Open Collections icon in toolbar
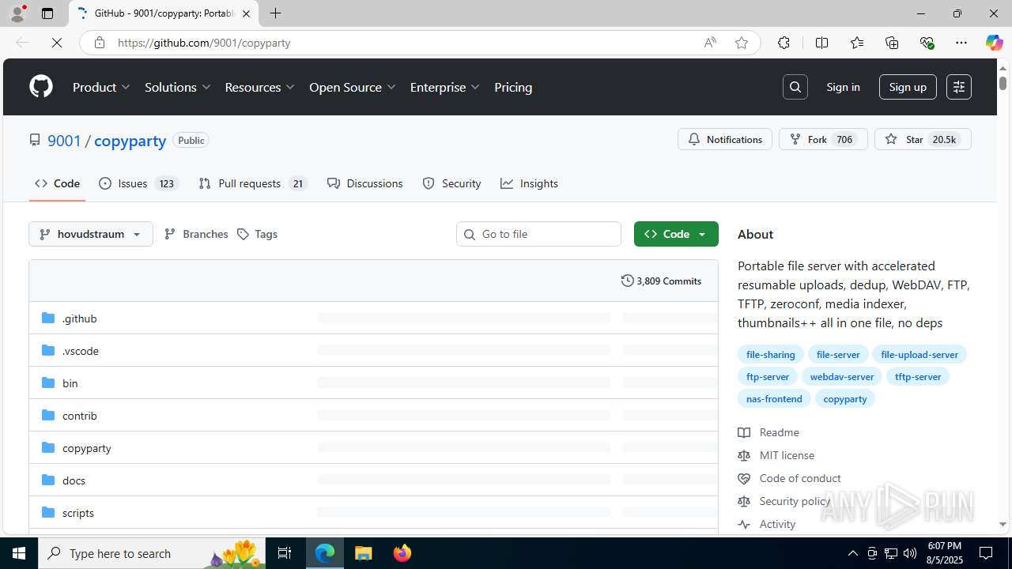 point(892,43)
